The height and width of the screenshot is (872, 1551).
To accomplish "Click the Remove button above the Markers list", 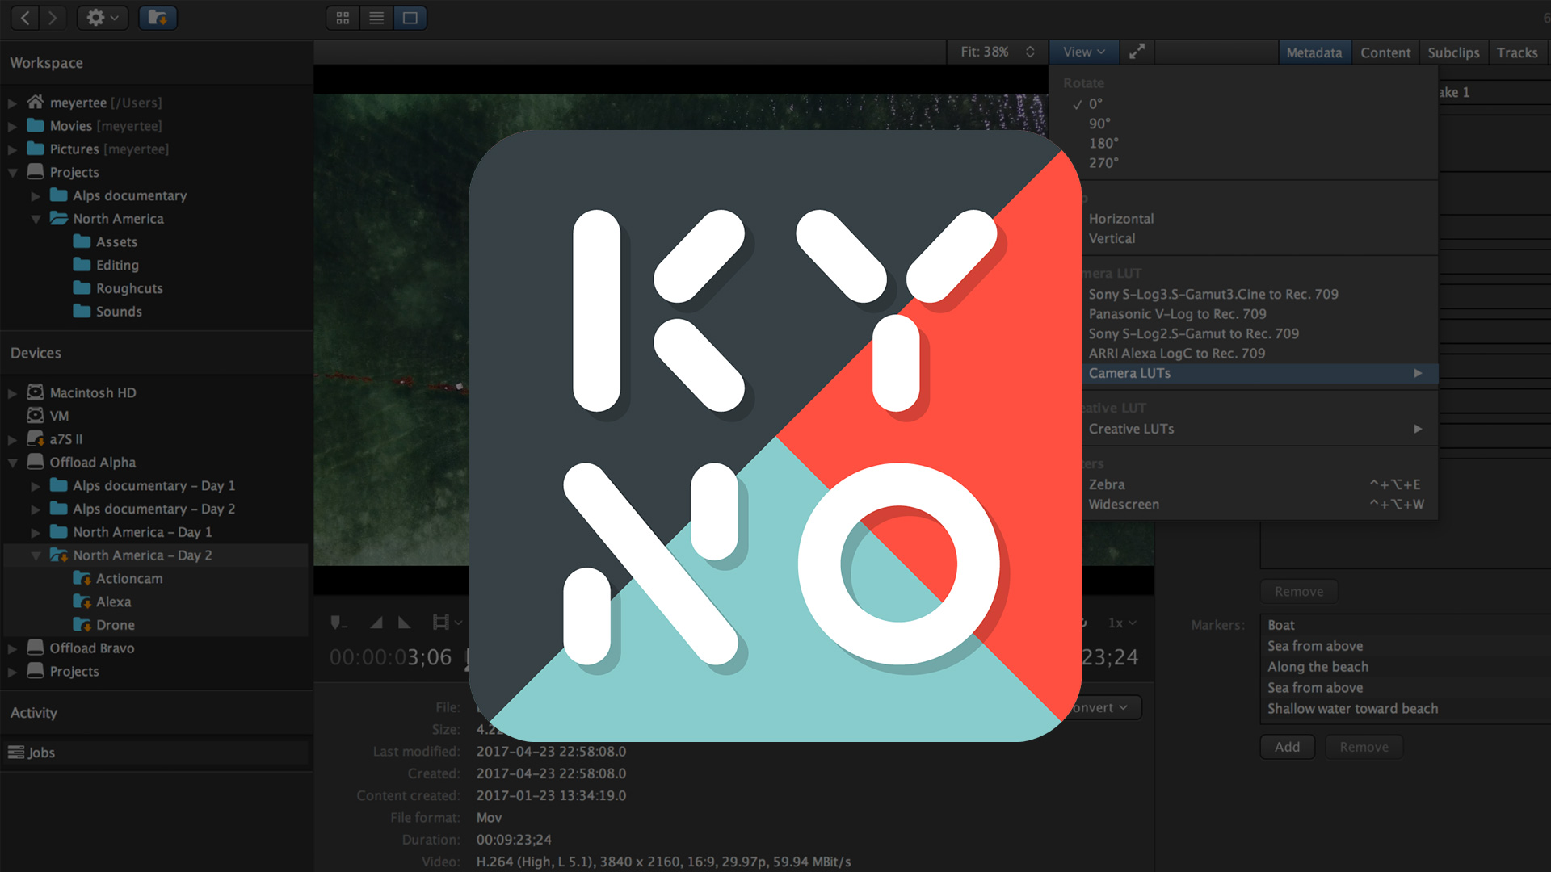I will point(1299,591).
